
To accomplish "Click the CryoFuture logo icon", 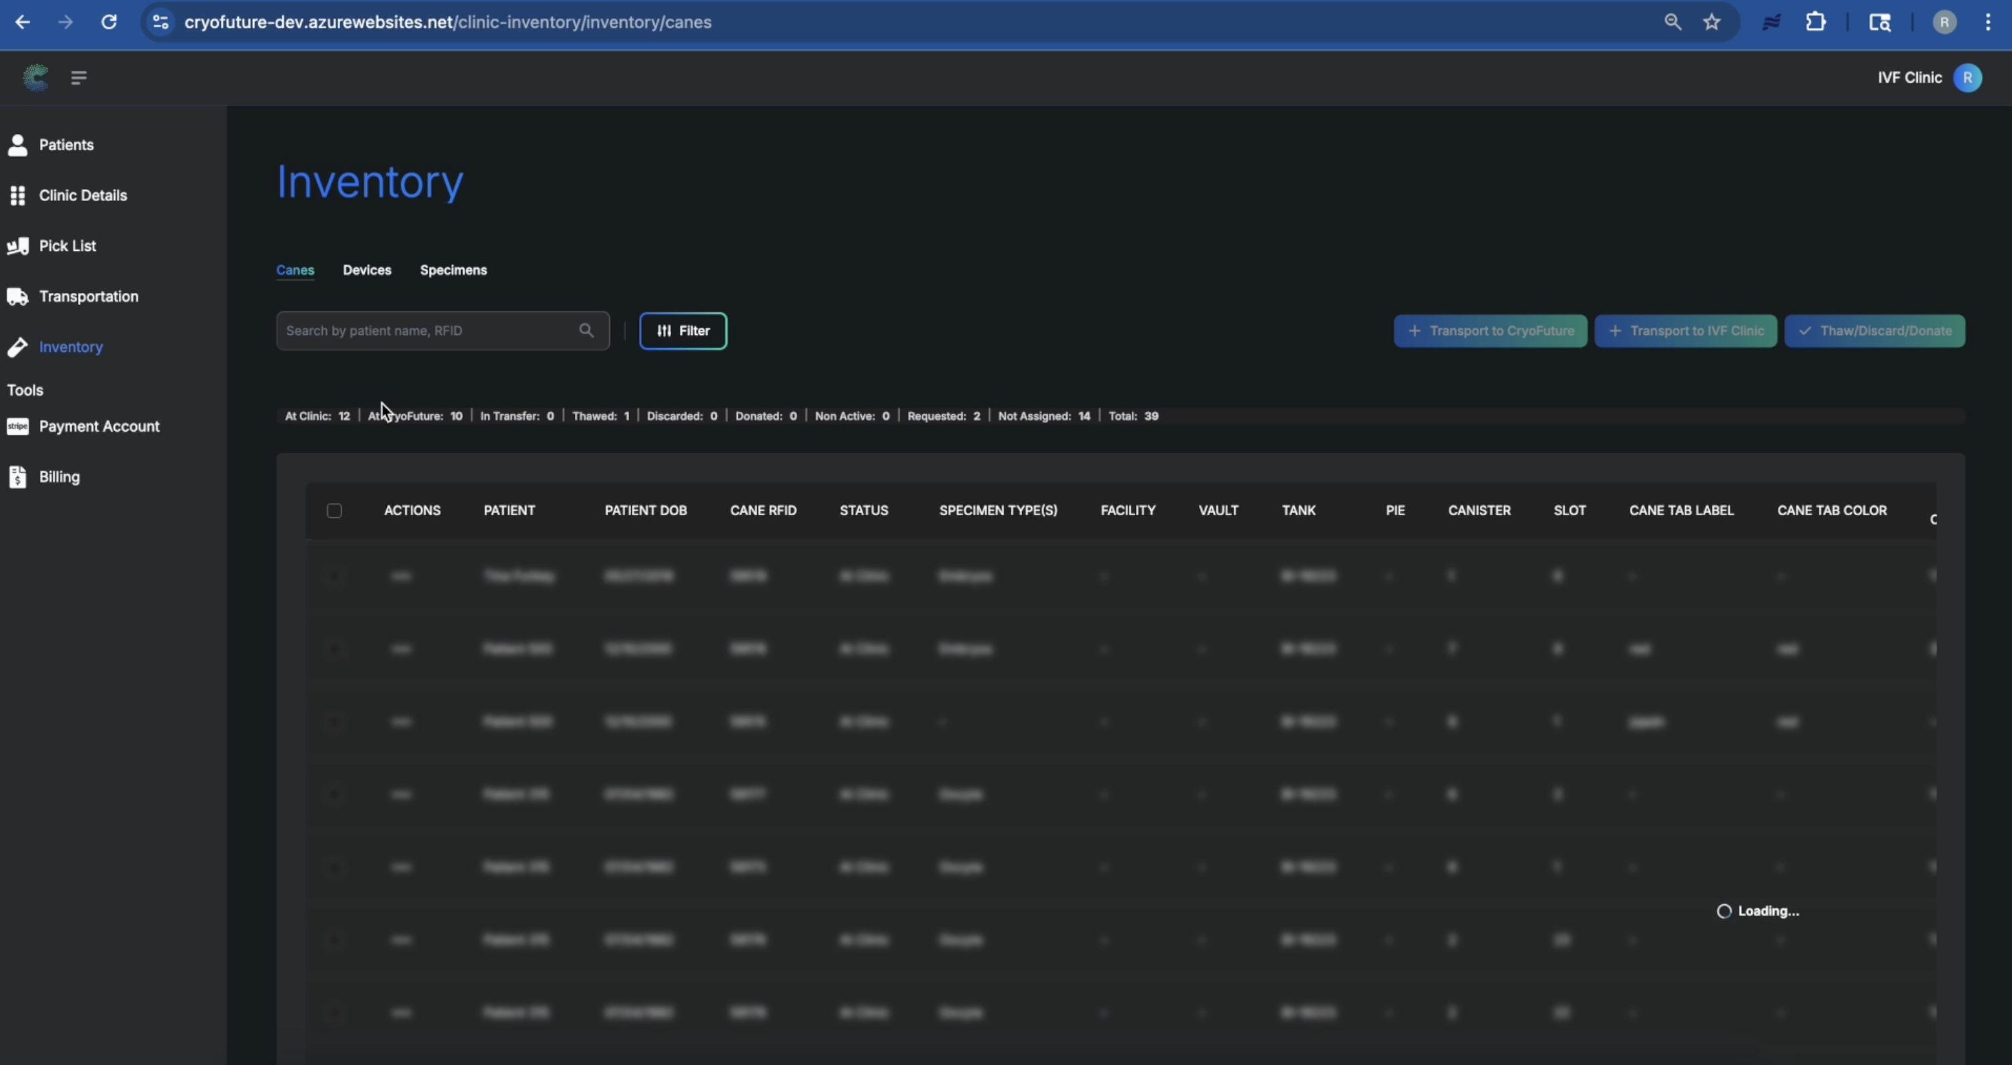I will click(x=35, y=77).
